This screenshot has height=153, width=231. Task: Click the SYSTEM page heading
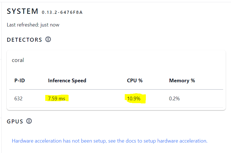(x=22, y=11)
